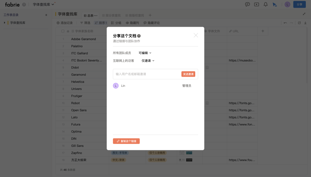Click the export share-out icon in toolbar
Screen dimensions: 311x177
[299, 23]
